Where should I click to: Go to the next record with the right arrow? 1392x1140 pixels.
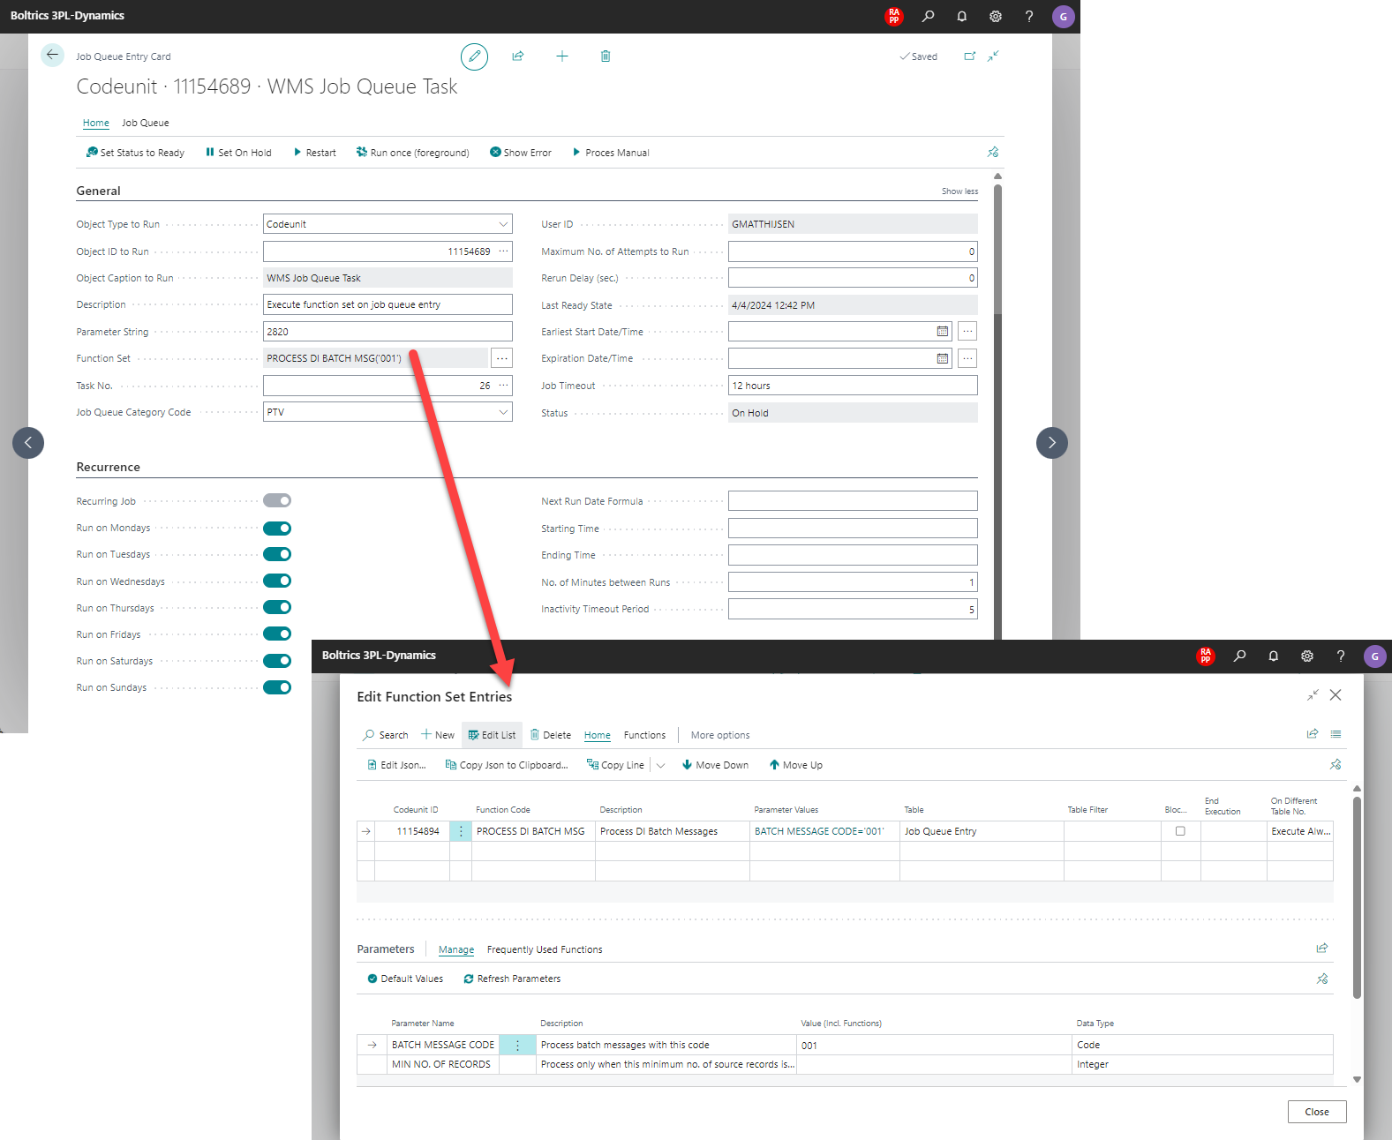pos(1051,443)
